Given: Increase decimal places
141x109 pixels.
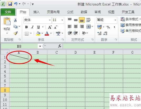Looking at the screenshot, I should [99, 33].
